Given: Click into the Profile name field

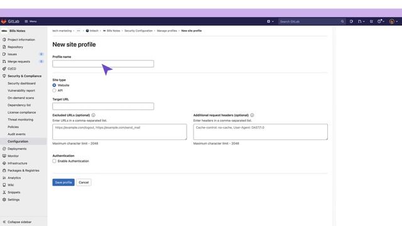Looking at the screenshot, I should point(103,64).
